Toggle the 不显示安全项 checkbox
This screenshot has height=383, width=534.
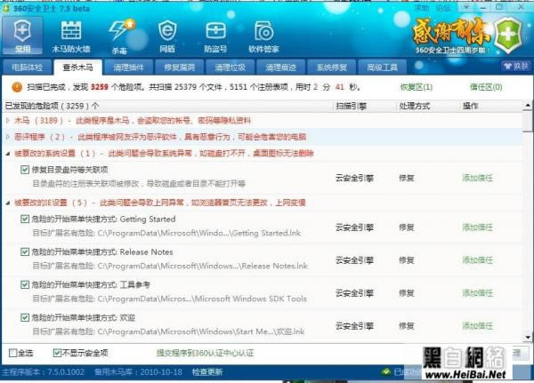click(x=57, y=353)
